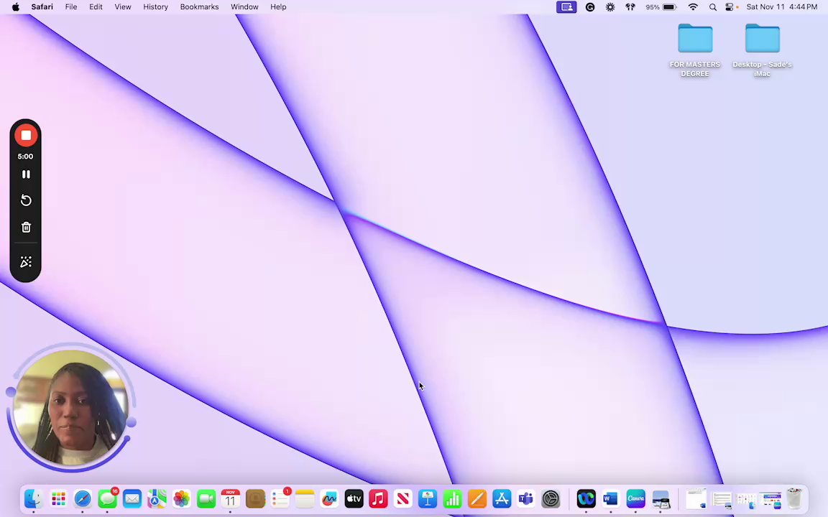Screen dimensions: 828x517
Task: Switch to Safari in the Dock
Action: pos(83,498)
